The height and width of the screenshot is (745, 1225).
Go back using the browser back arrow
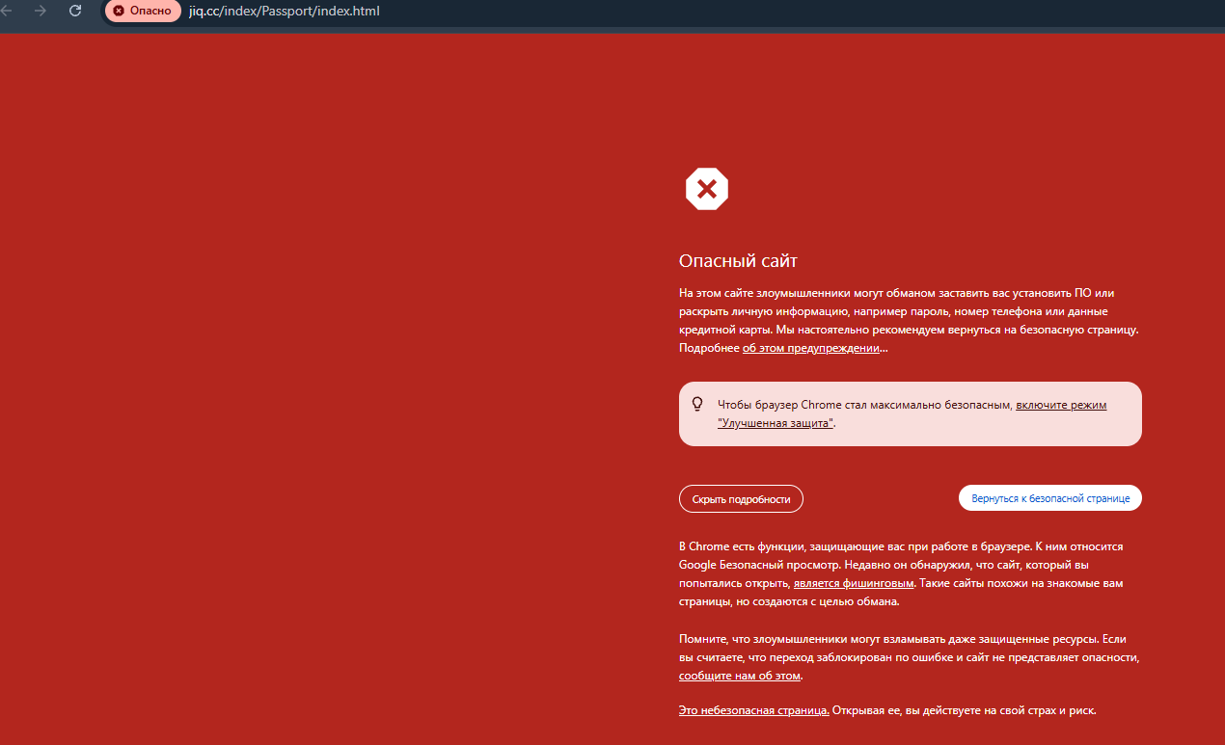[x=8, y=11]
